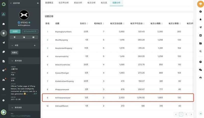Sort by 帖文互动总数 column arrows
This screenshot has height=118, width=204.
click(124, 23)
